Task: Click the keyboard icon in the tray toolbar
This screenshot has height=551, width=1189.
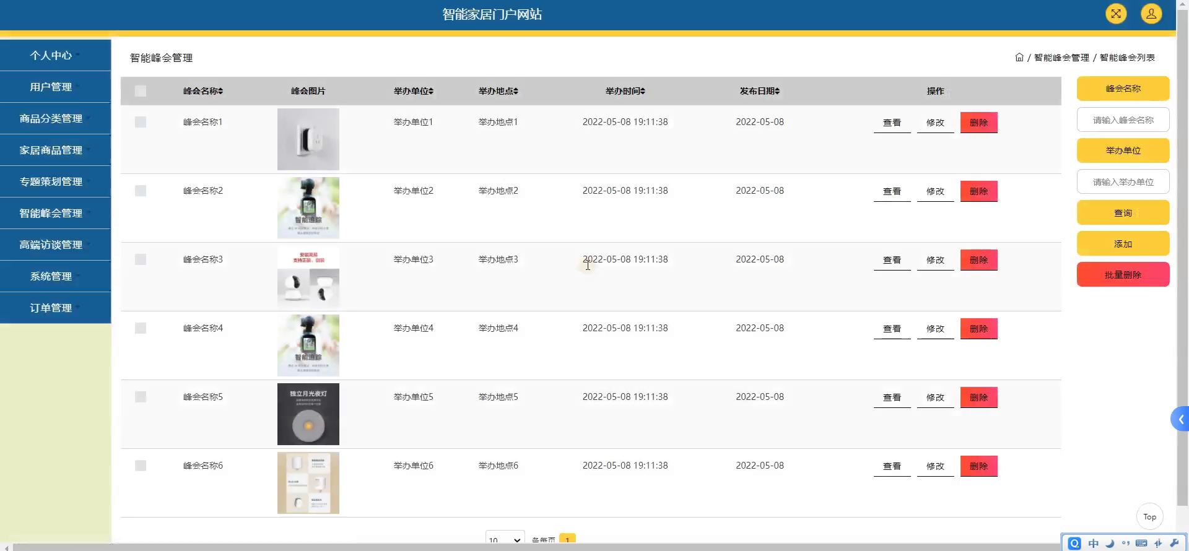Action: point(1141,543)
